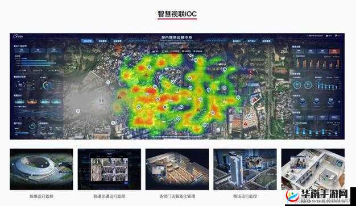Image resolution: width=356 pixels, height=206 pixels.
Task: Open the stadium 场馆运行监控 thumbnail
Action: (x=42, y=169)
